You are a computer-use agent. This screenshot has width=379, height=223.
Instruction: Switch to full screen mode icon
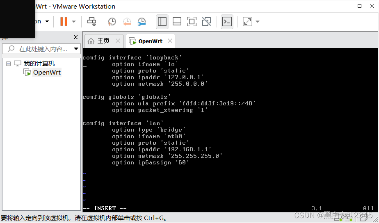point(192,21)
